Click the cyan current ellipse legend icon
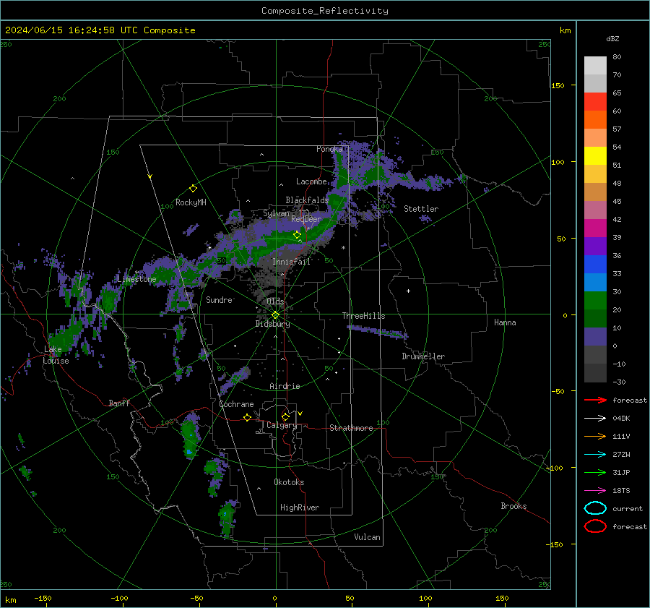The image size is (650, 608). point(595,508)
